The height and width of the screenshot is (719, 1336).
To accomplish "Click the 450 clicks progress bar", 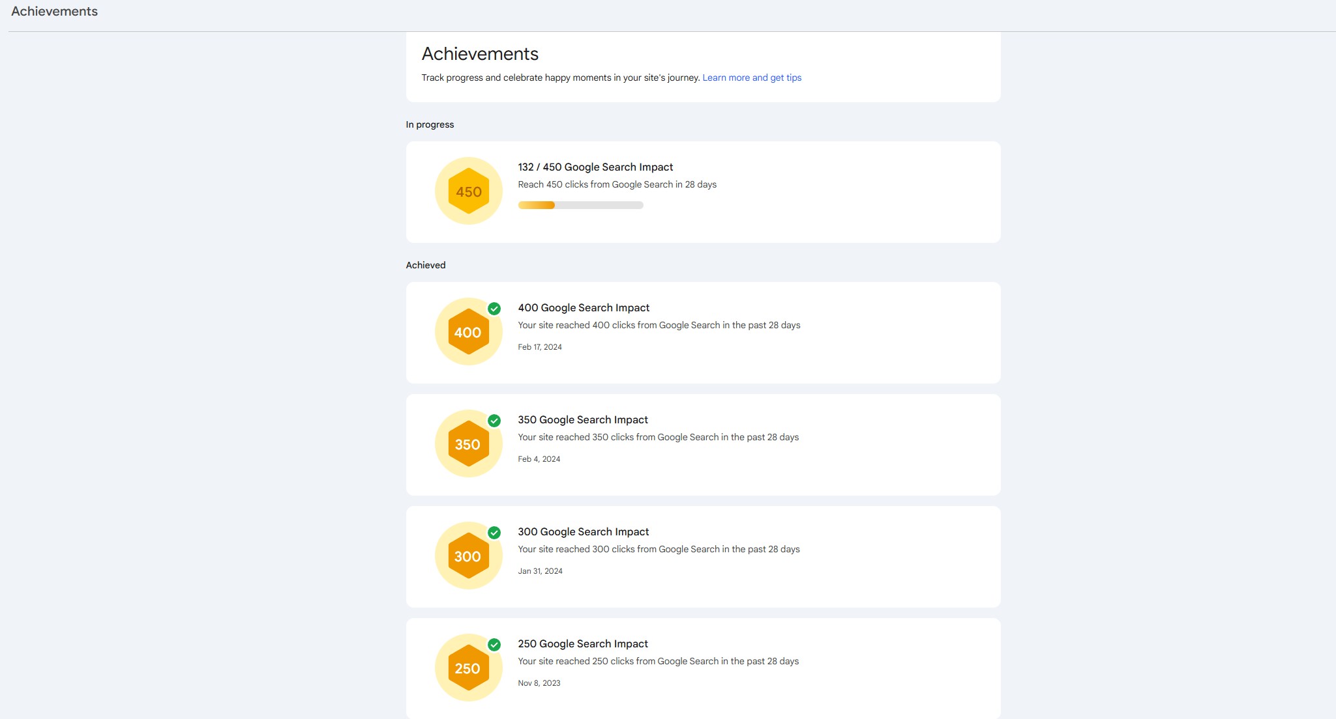I will tap(580, 205).
